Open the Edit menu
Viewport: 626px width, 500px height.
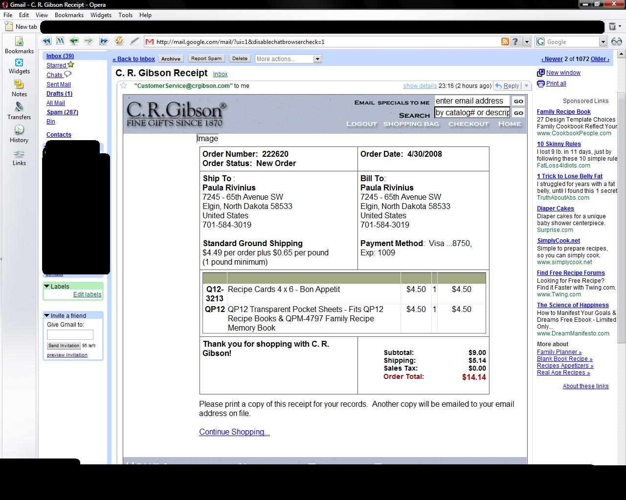pos(24,15)
